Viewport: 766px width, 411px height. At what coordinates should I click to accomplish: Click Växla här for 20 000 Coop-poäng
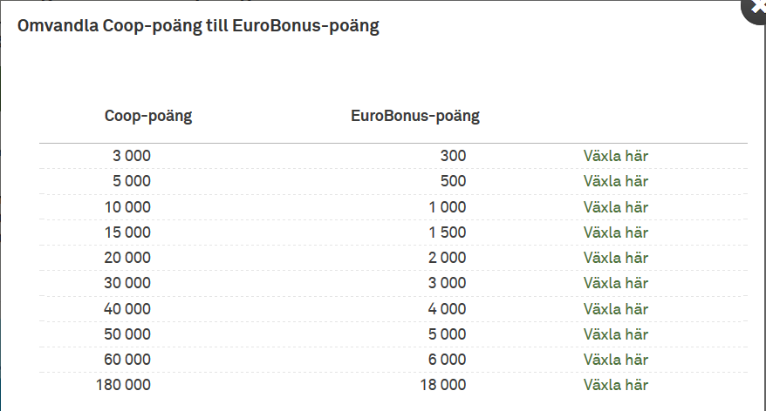pos(615,258)
